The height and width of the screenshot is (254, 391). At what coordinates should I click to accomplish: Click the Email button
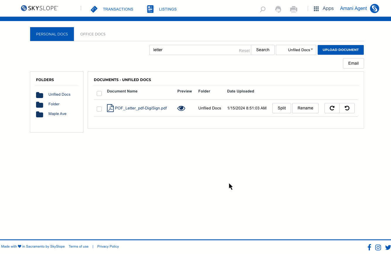tap(353, 63)
